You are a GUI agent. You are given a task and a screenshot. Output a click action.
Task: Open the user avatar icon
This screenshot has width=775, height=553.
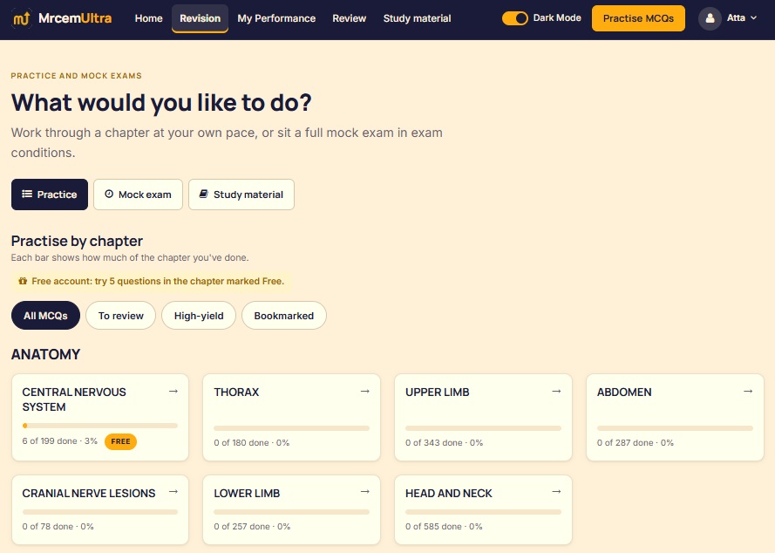(710, 18)
